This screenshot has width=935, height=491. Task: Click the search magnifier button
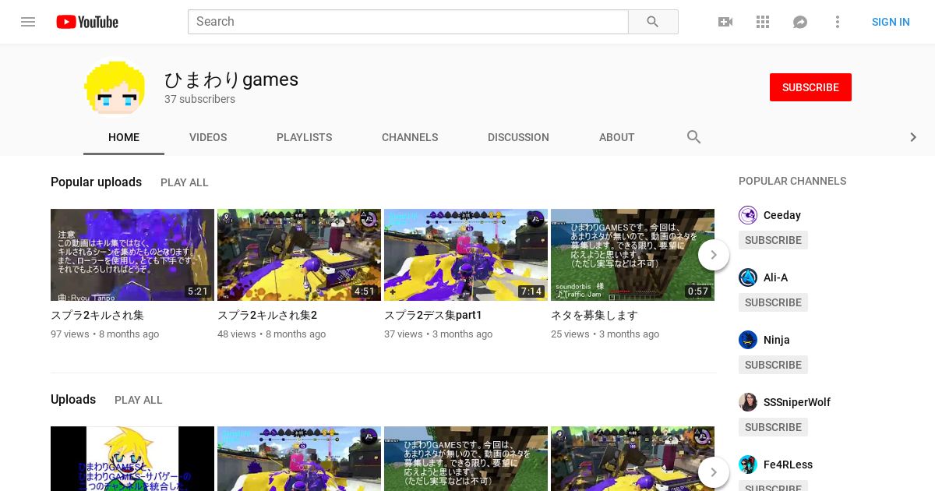click(x=653, y=22)
